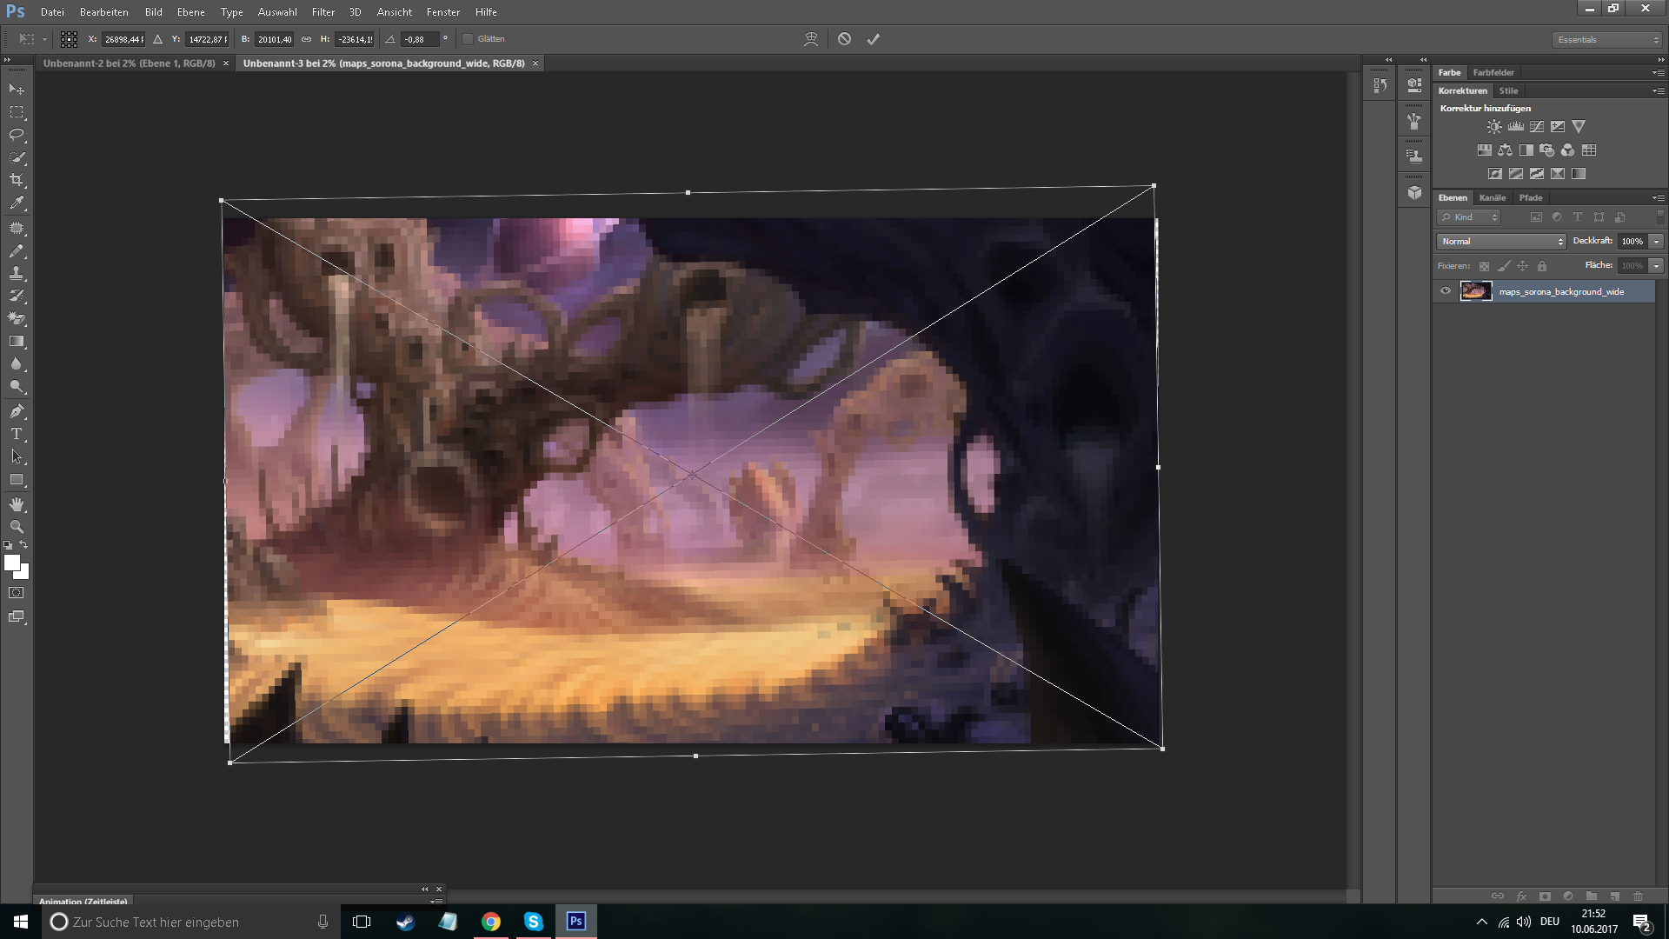The width and height of the screenshot is (1669, 939).
Task: Open the Fläche fill dropdown arrow
Action: pyautogui.click(x=1657, y=266)
